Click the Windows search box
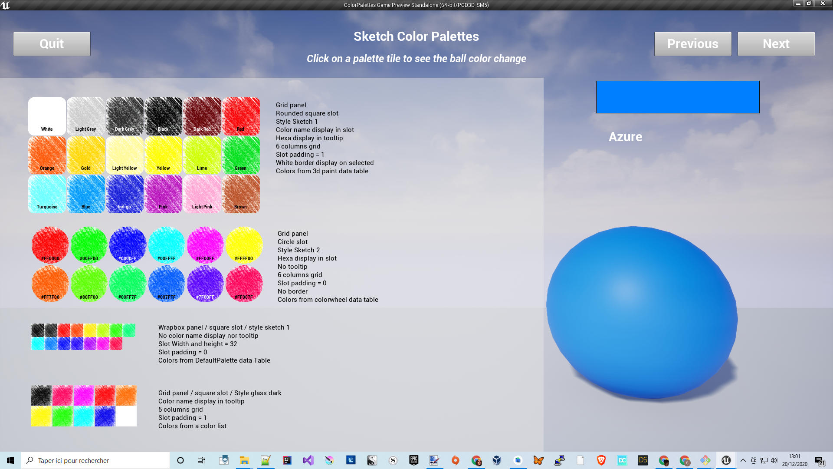This screenshot has height=469, width=833. [x=95, y=460]
